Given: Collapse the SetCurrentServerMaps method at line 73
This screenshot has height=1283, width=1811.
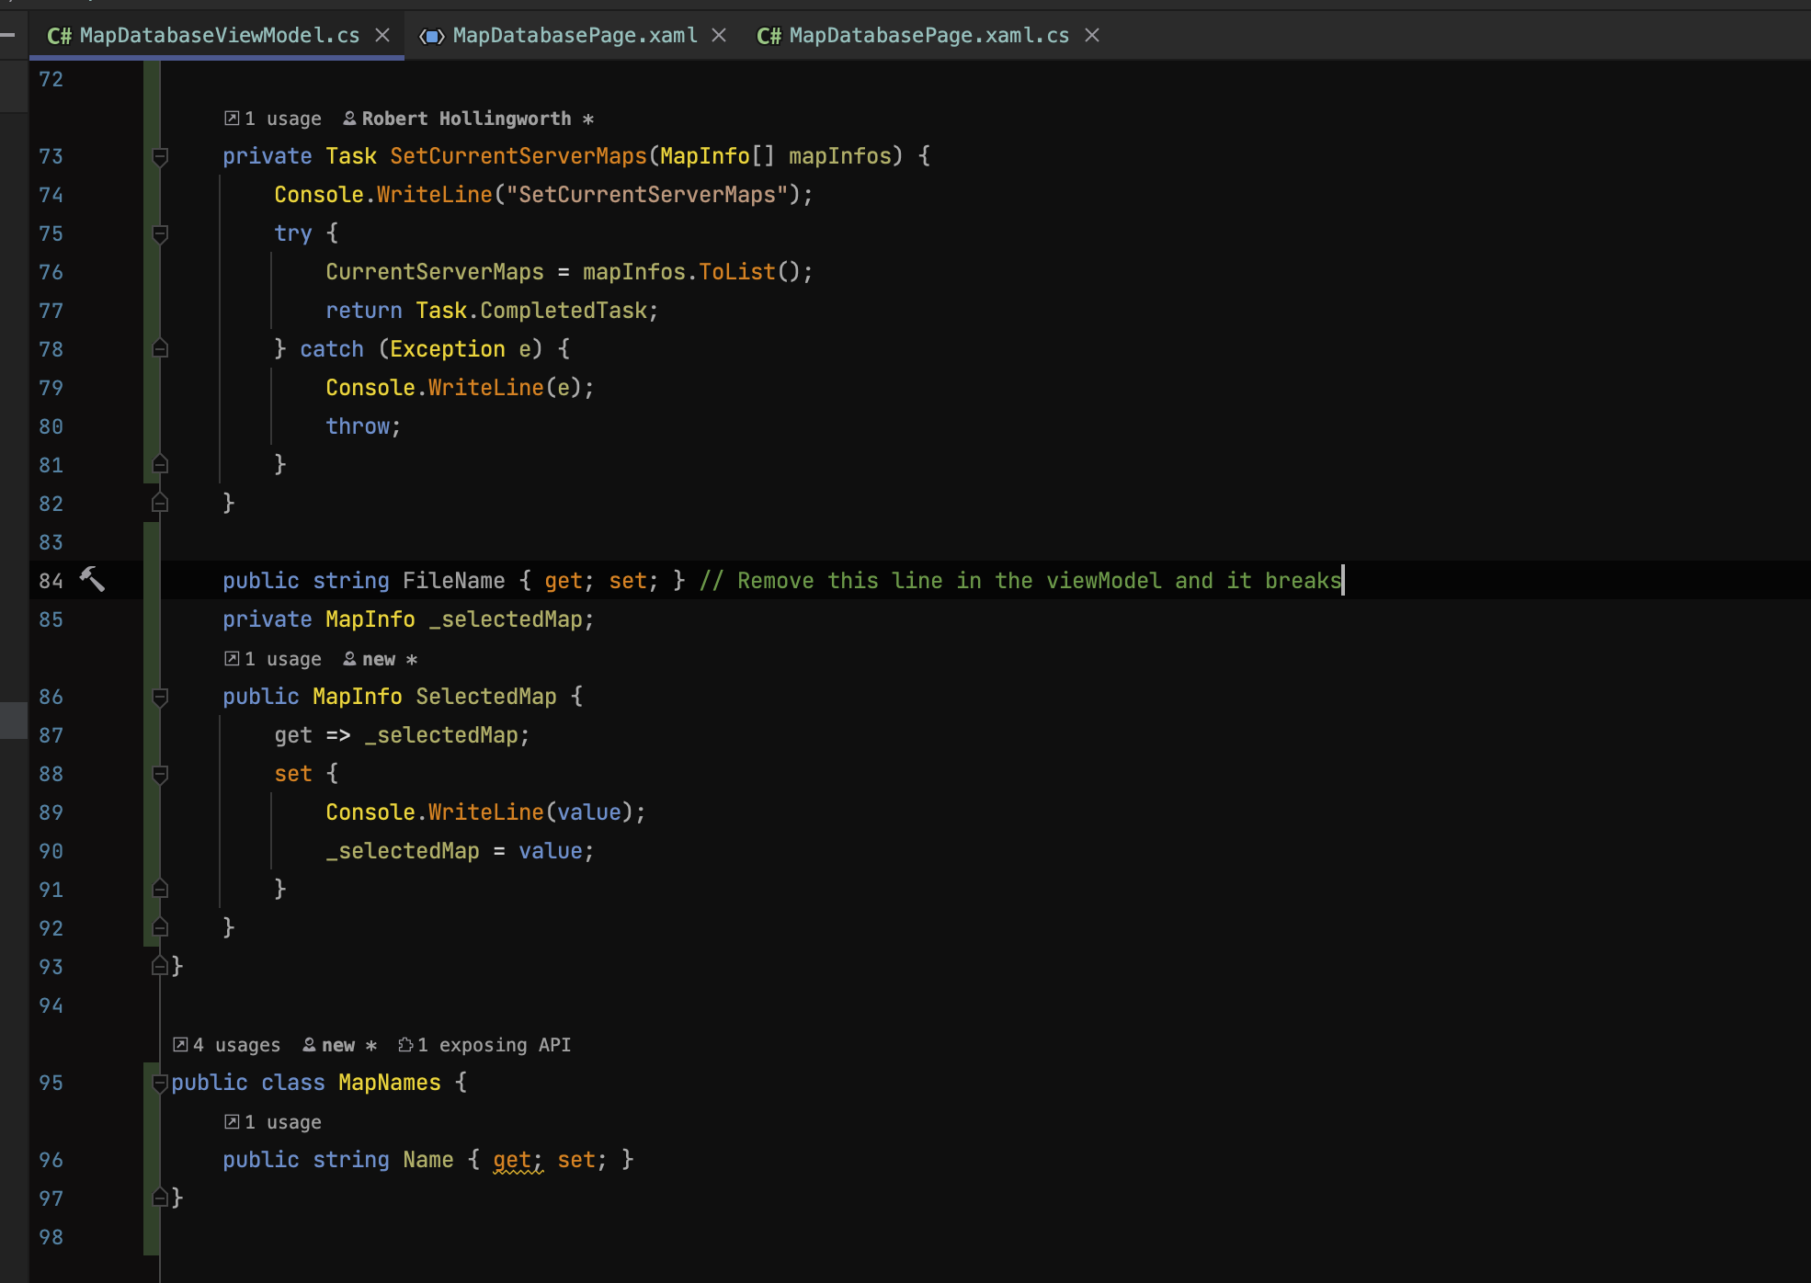Looking at the screenshot, I should coord(160,156).
